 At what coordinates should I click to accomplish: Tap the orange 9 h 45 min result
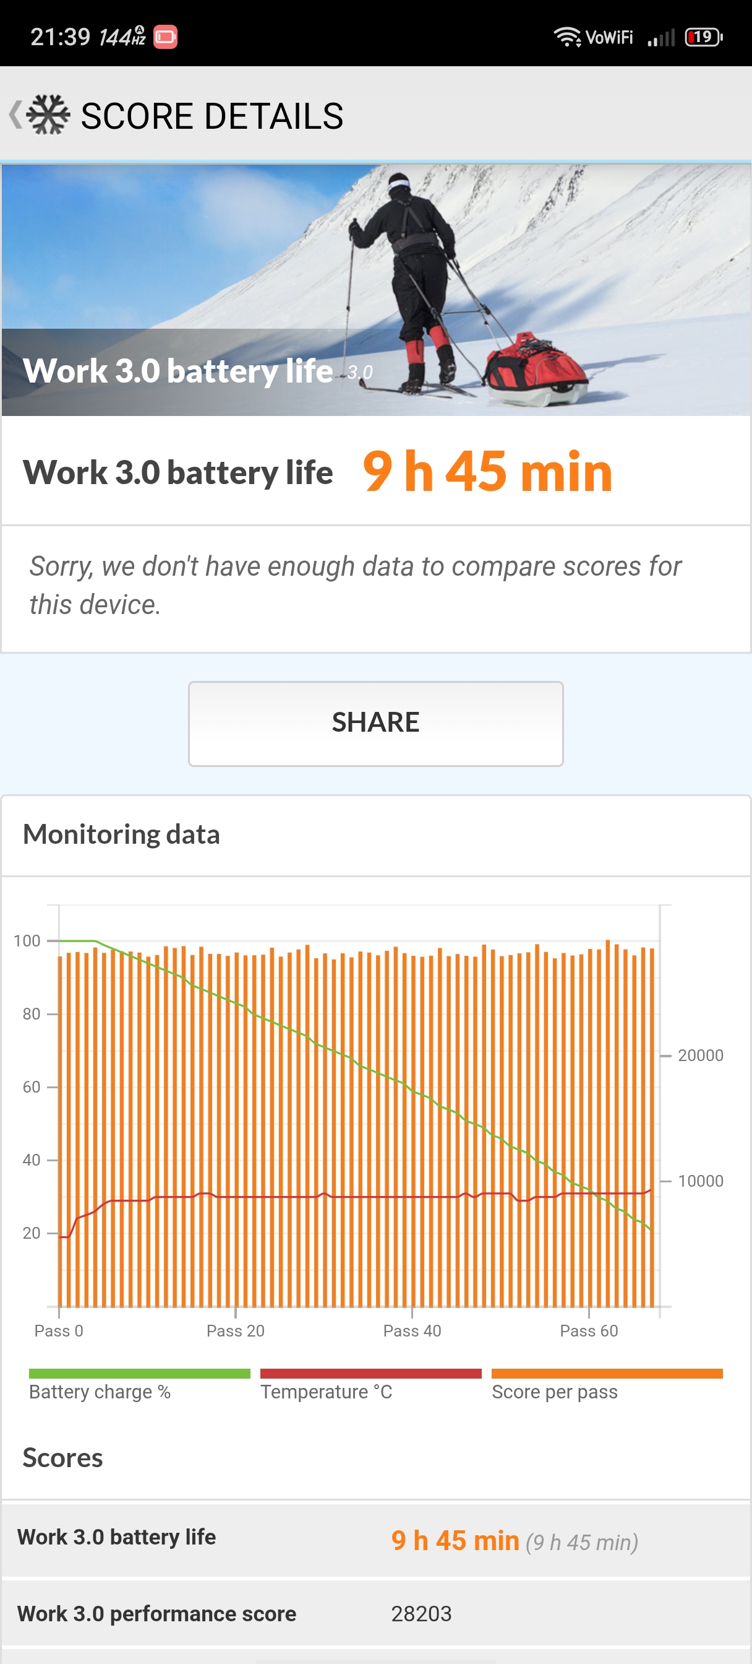(x=487, y=472)
